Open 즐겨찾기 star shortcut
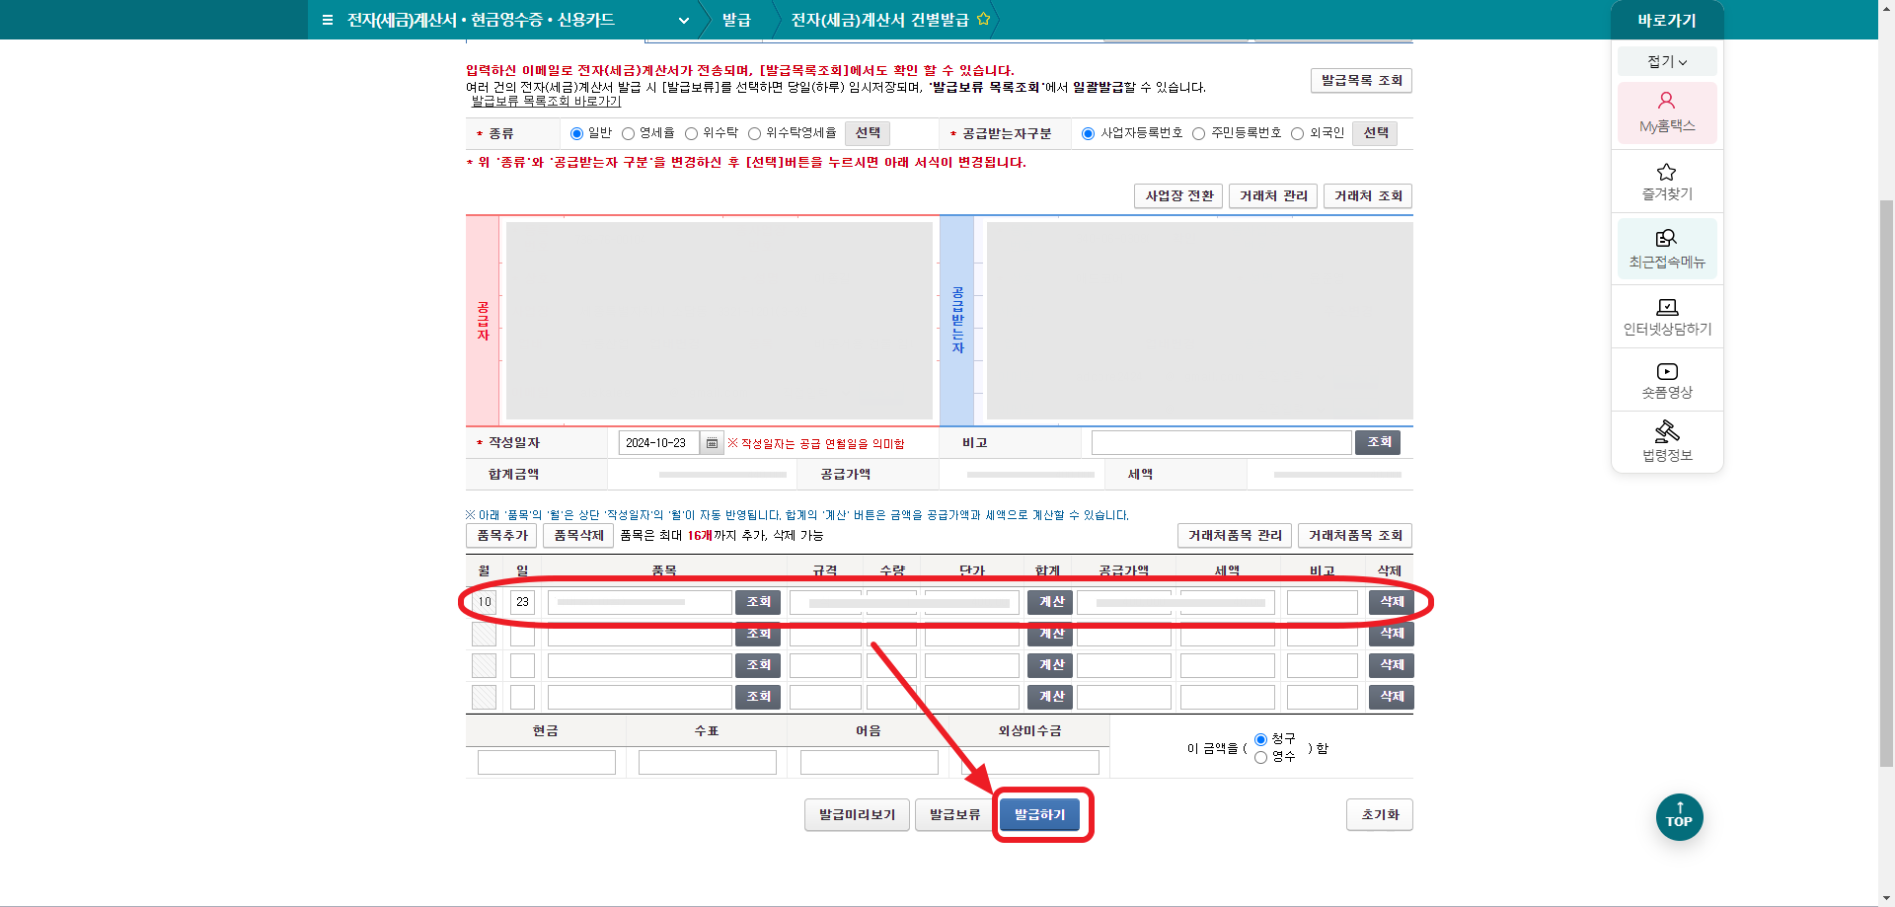The image size is (1895, 907). coord(1667,182)
